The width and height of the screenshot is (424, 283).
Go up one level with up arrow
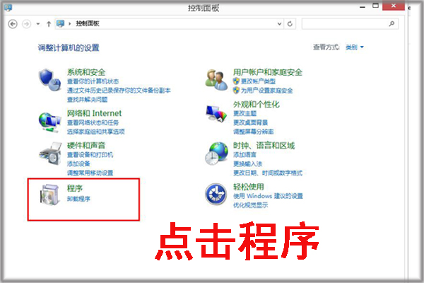point(49,24)
